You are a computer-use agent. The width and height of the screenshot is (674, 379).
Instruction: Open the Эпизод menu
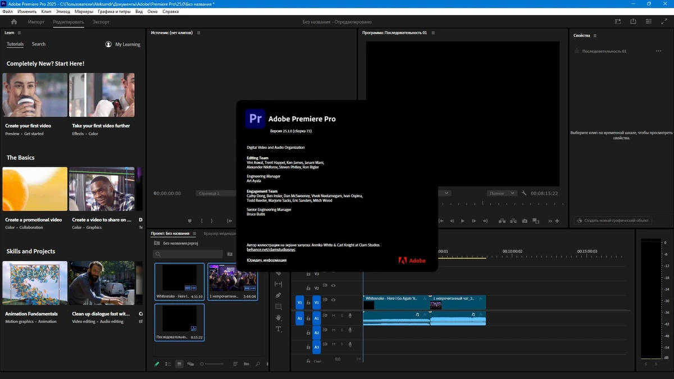[x=63, y=11]
